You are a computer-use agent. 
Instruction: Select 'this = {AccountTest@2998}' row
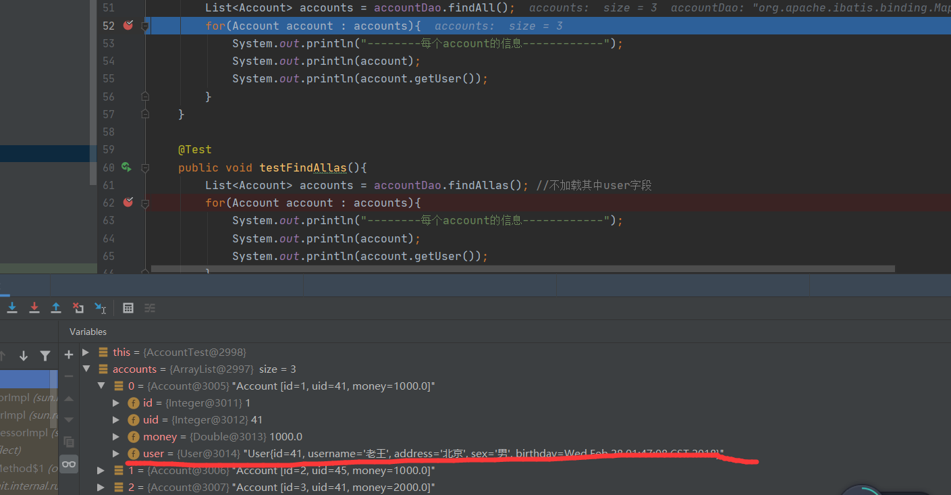coord(180,352)
